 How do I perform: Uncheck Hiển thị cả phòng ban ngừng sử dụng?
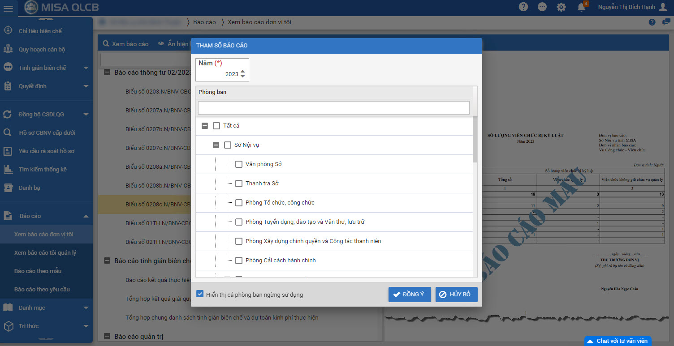pos(200,295)
